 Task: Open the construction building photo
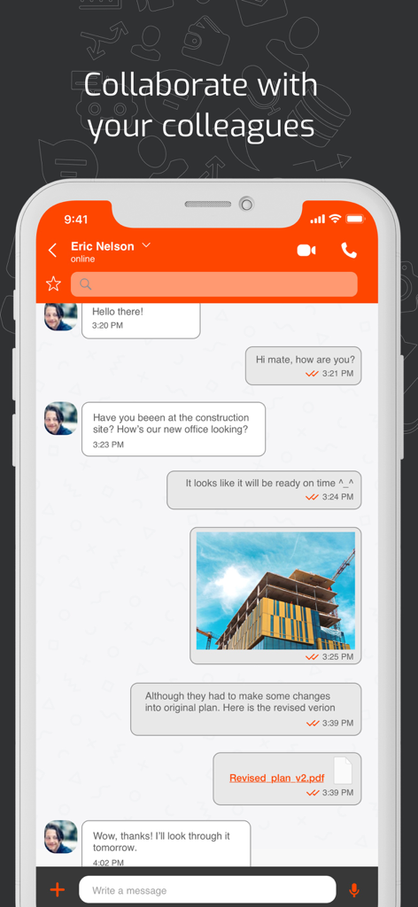pos(275,591)
